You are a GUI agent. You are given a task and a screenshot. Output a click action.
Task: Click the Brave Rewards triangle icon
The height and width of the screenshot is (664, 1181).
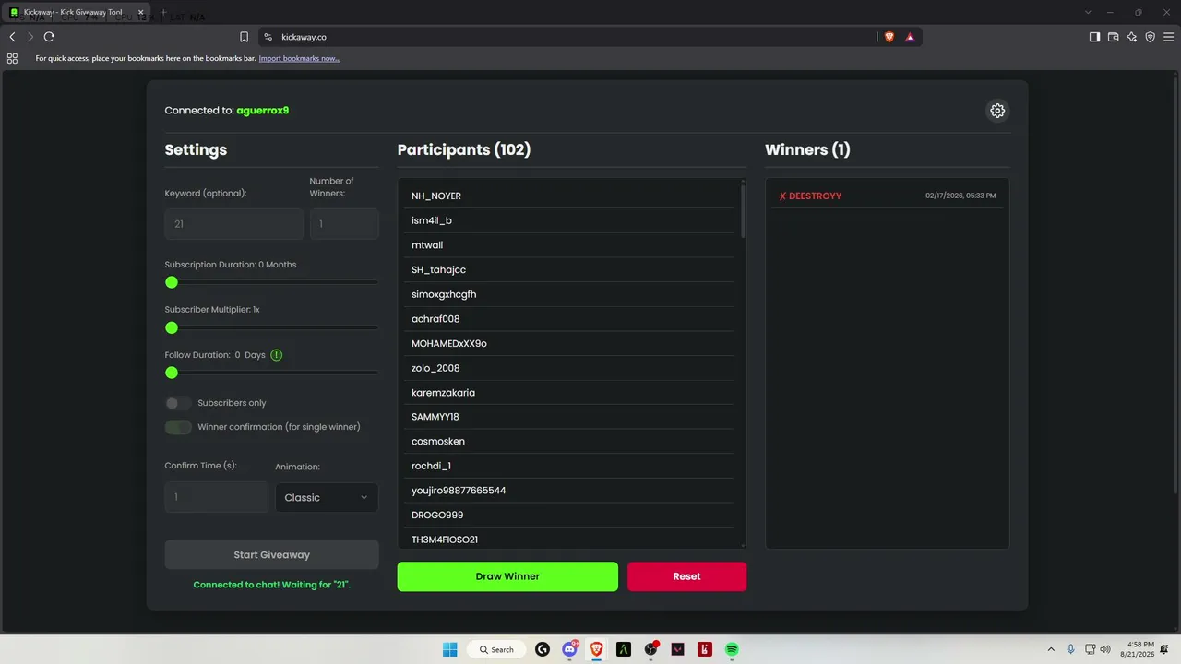[910, 37]
